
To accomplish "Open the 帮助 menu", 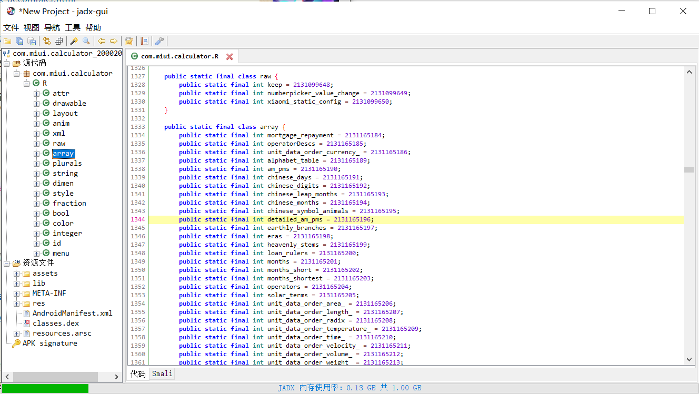I will (93, 27).
